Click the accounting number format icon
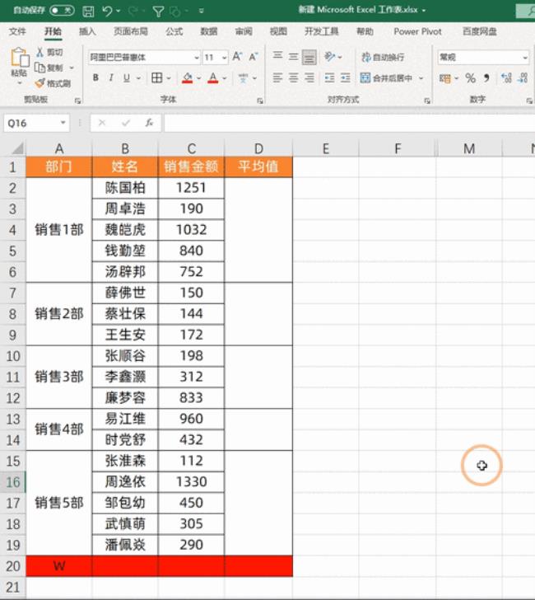This screenshot has height=600, width=535. click(x=444, y=78)
